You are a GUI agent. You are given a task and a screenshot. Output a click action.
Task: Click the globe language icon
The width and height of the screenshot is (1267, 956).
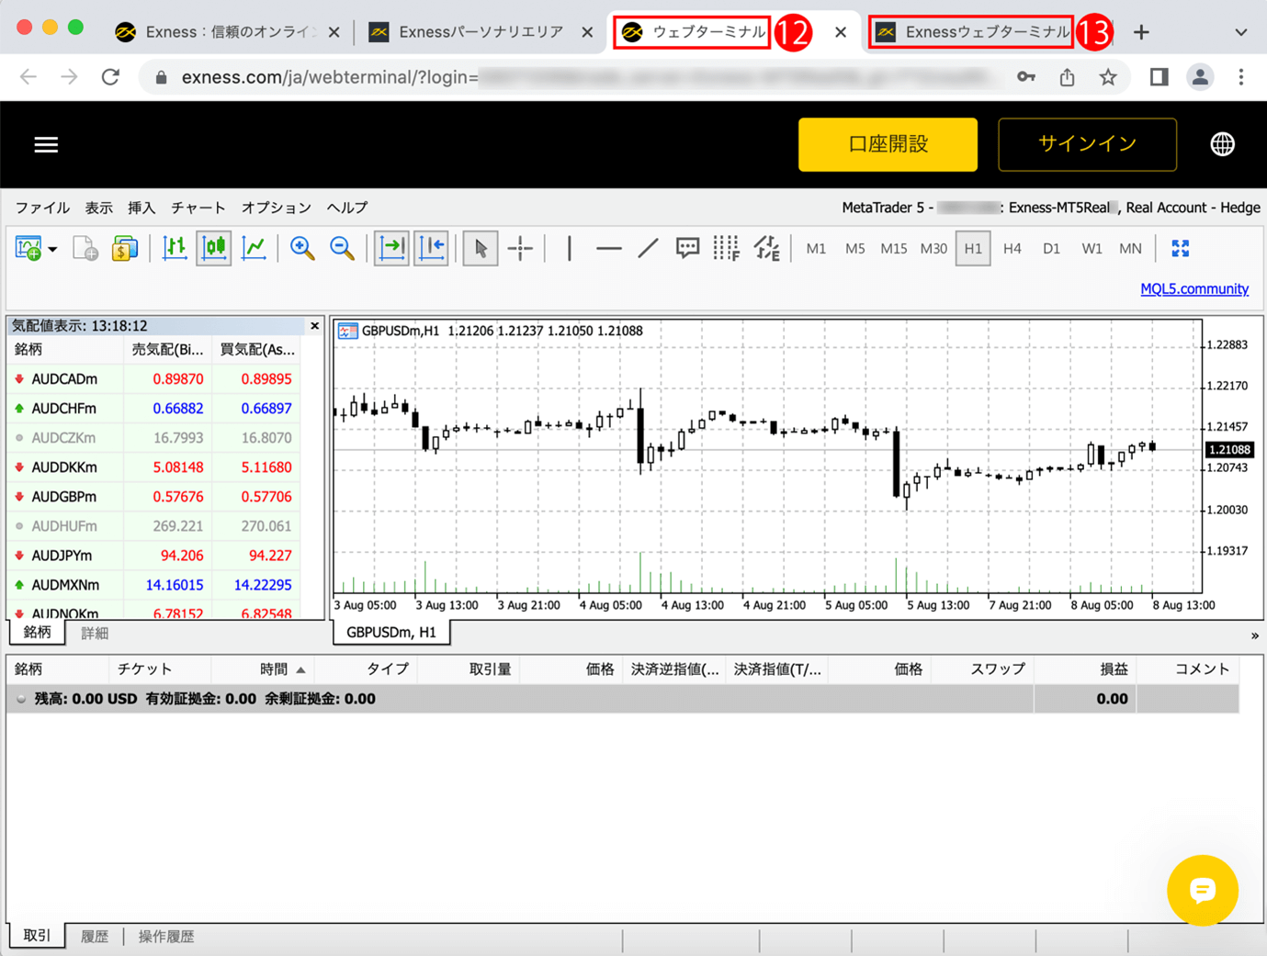1222,144
